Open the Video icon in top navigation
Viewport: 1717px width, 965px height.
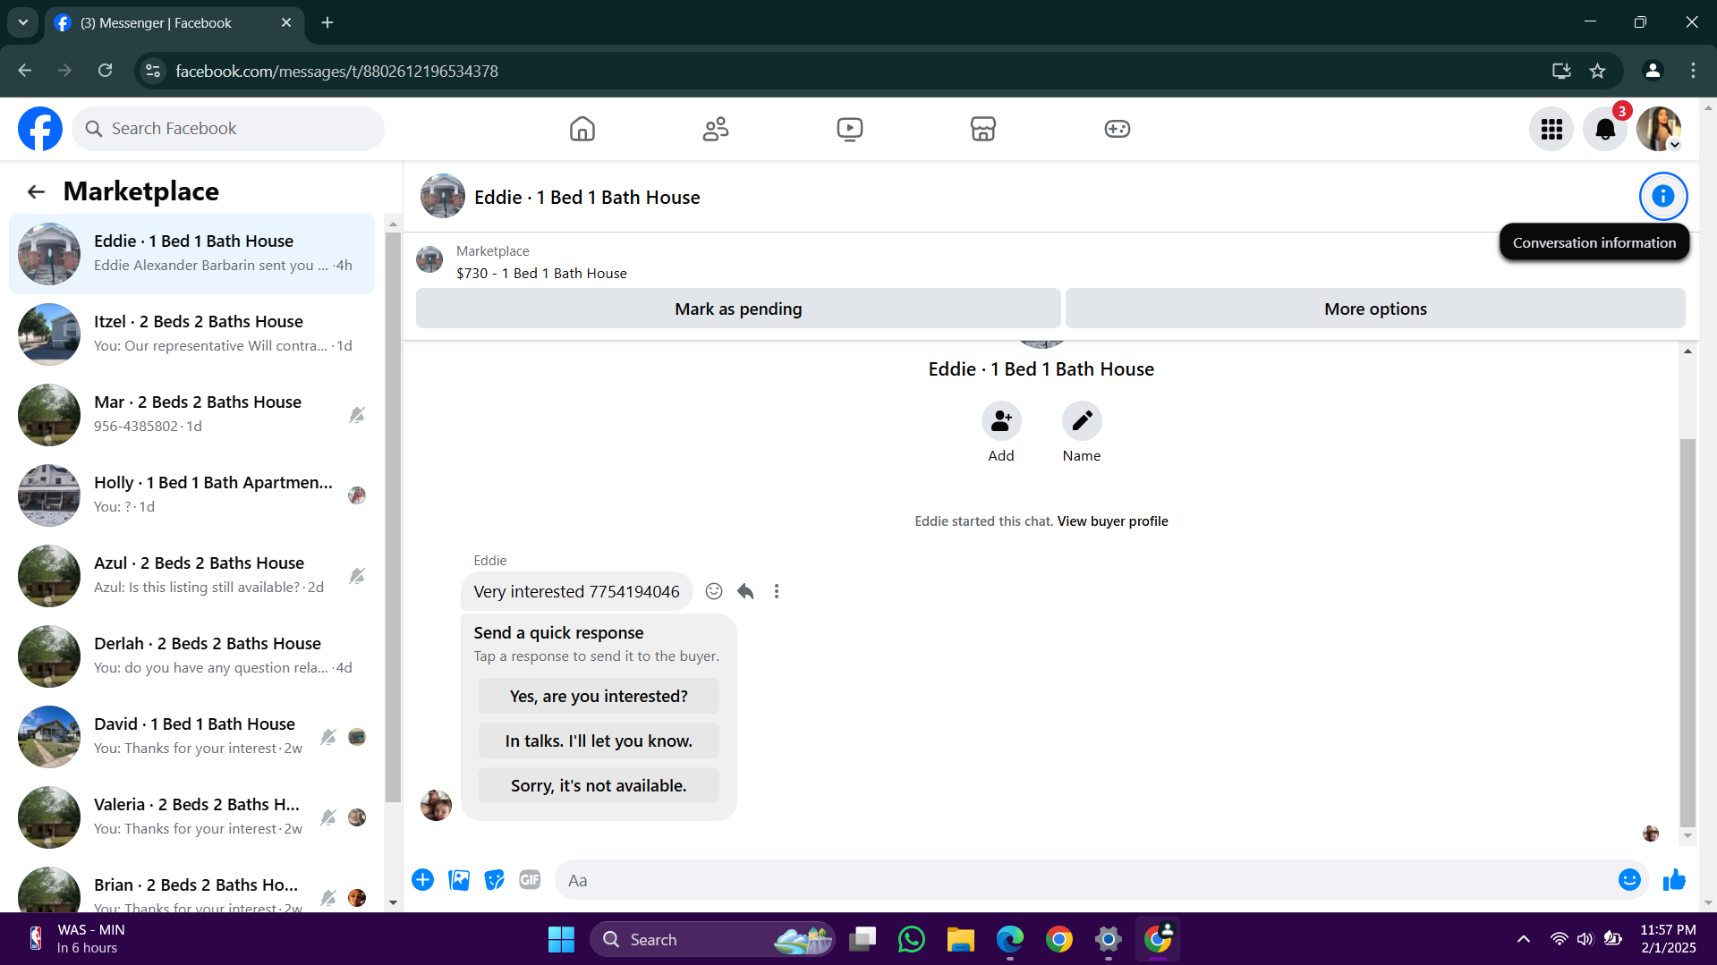pos(850,129)
